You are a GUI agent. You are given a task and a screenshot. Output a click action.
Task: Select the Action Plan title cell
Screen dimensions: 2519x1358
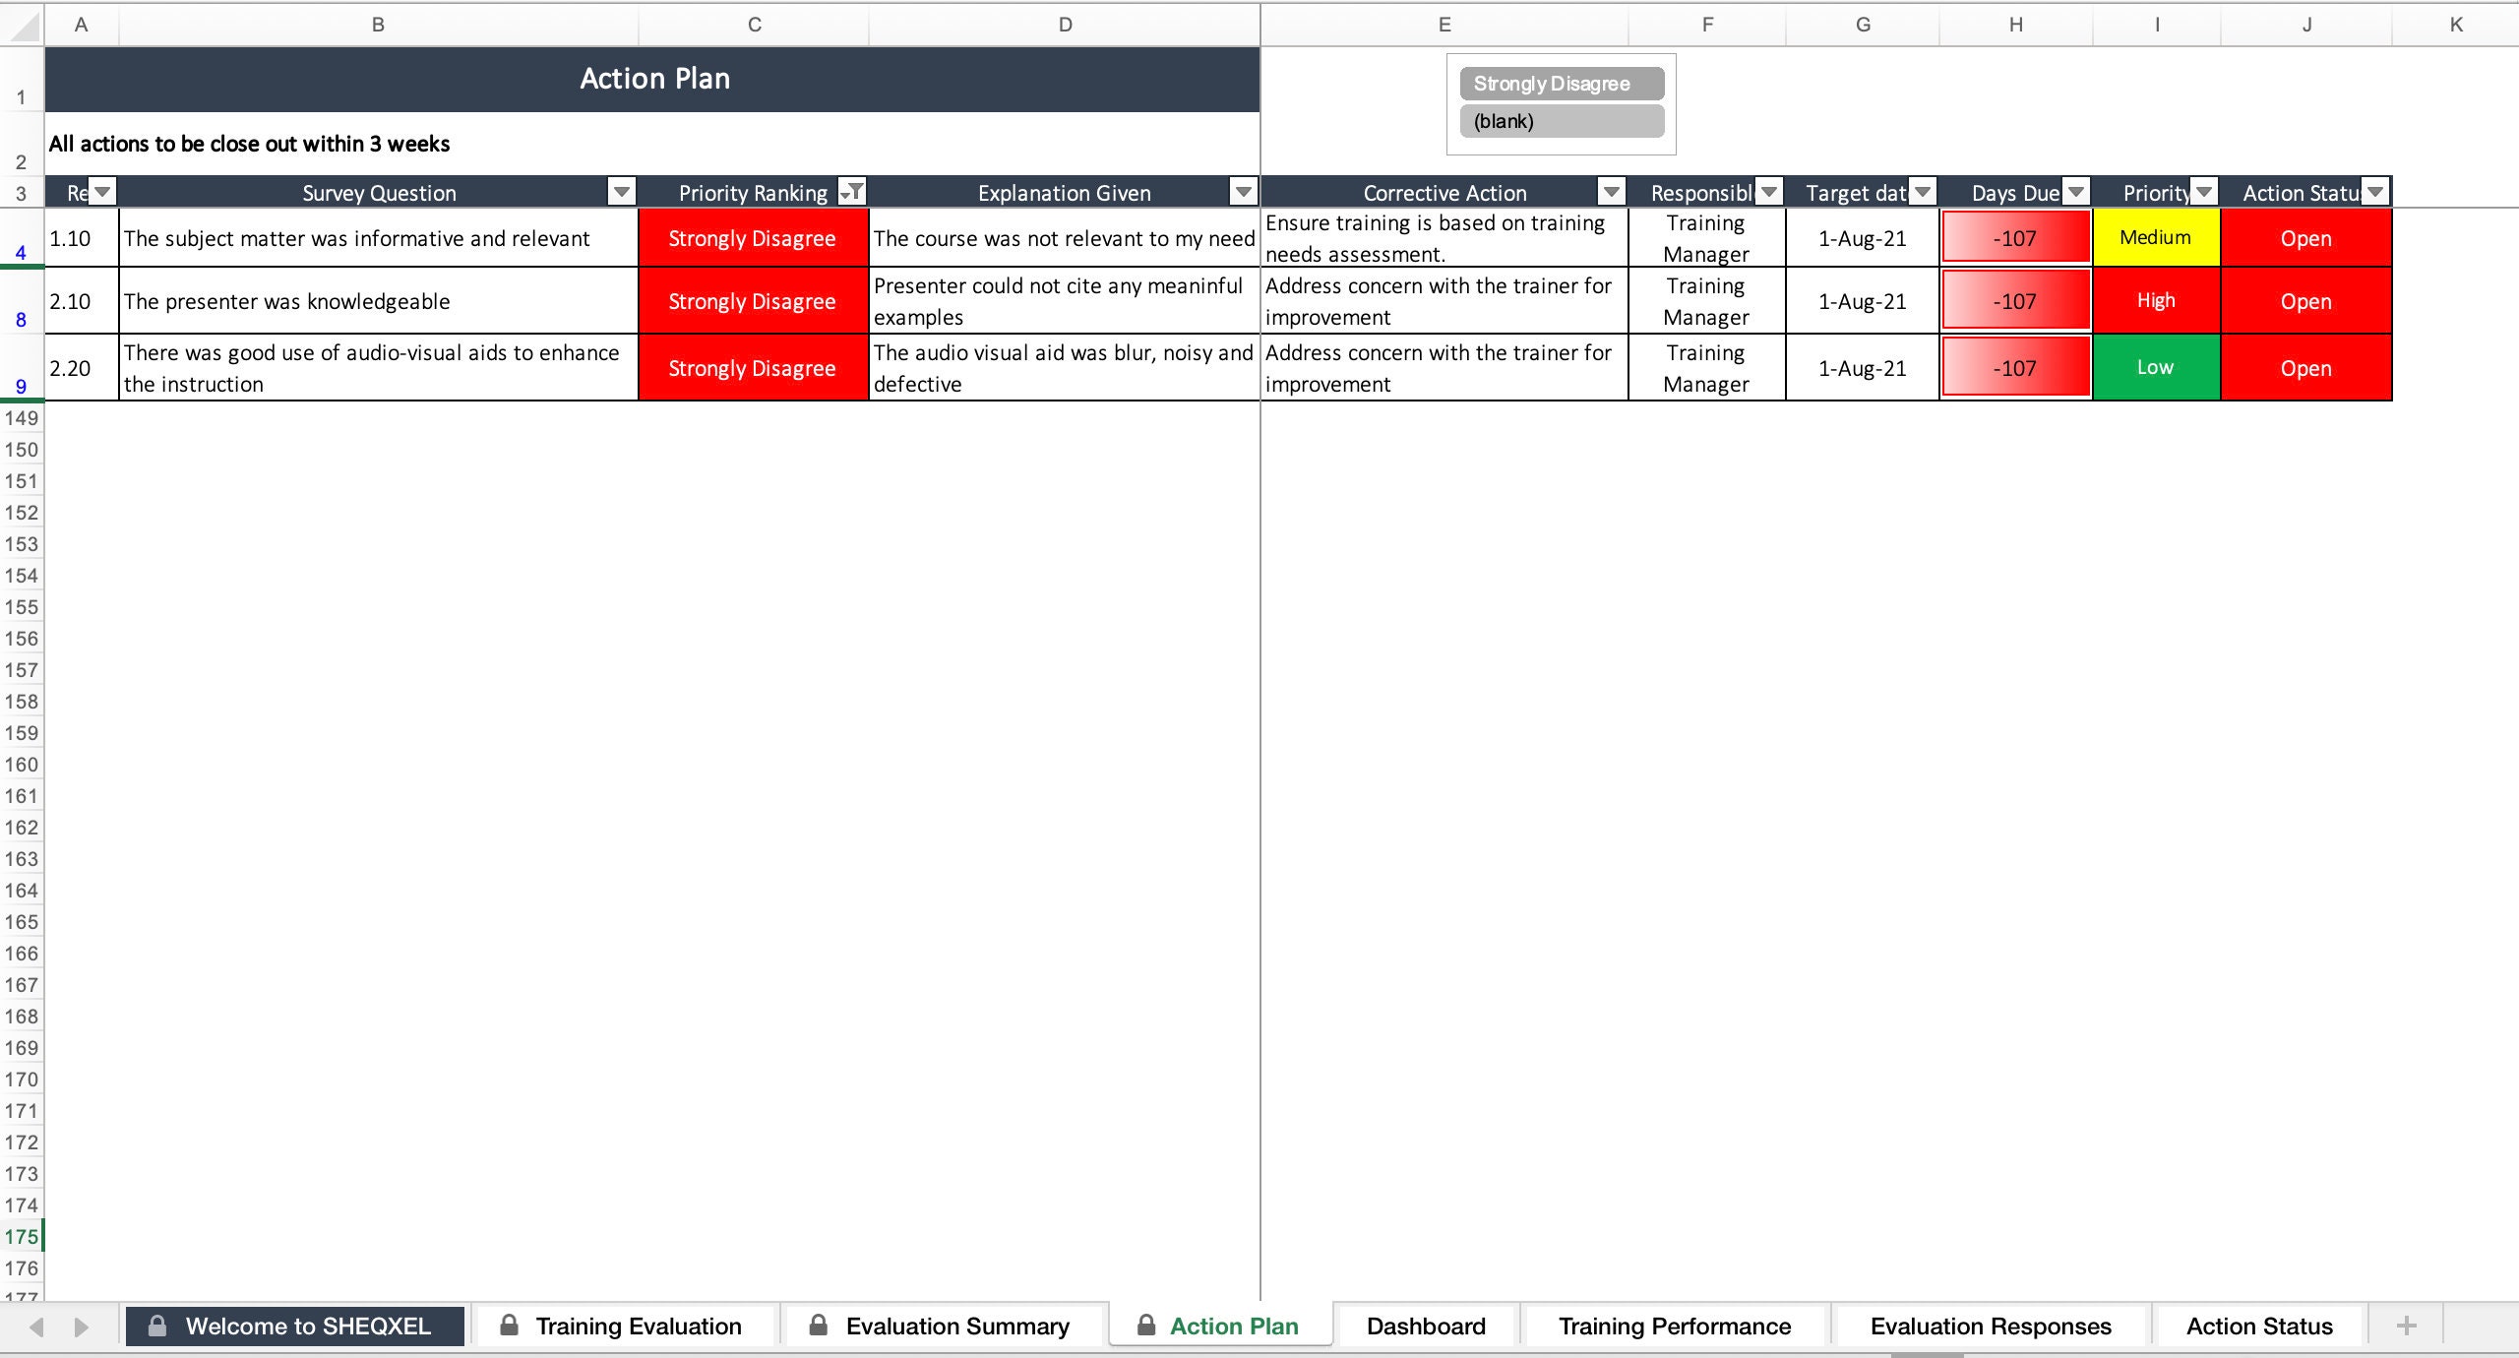tap(653, 79)
